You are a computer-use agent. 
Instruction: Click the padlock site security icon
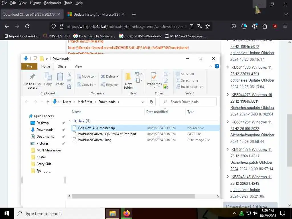62,26
